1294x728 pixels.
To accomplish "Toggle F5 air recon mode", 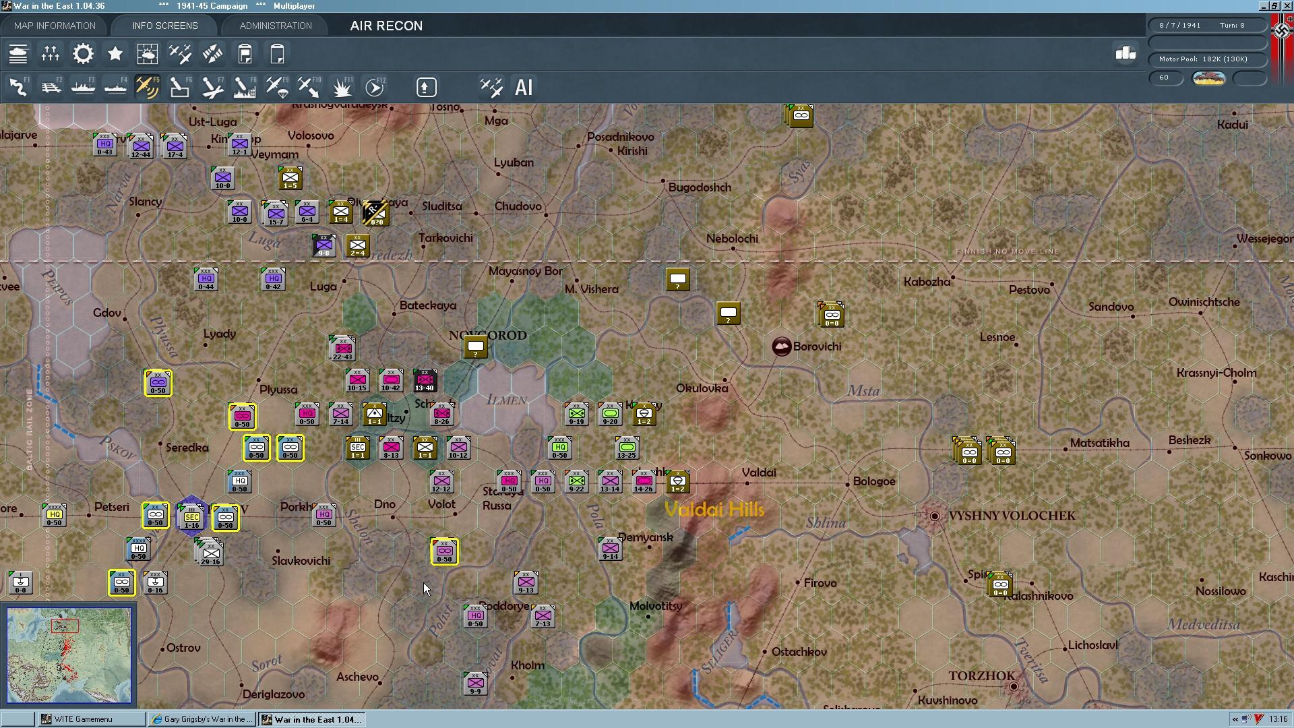I will tap(148, 88).
